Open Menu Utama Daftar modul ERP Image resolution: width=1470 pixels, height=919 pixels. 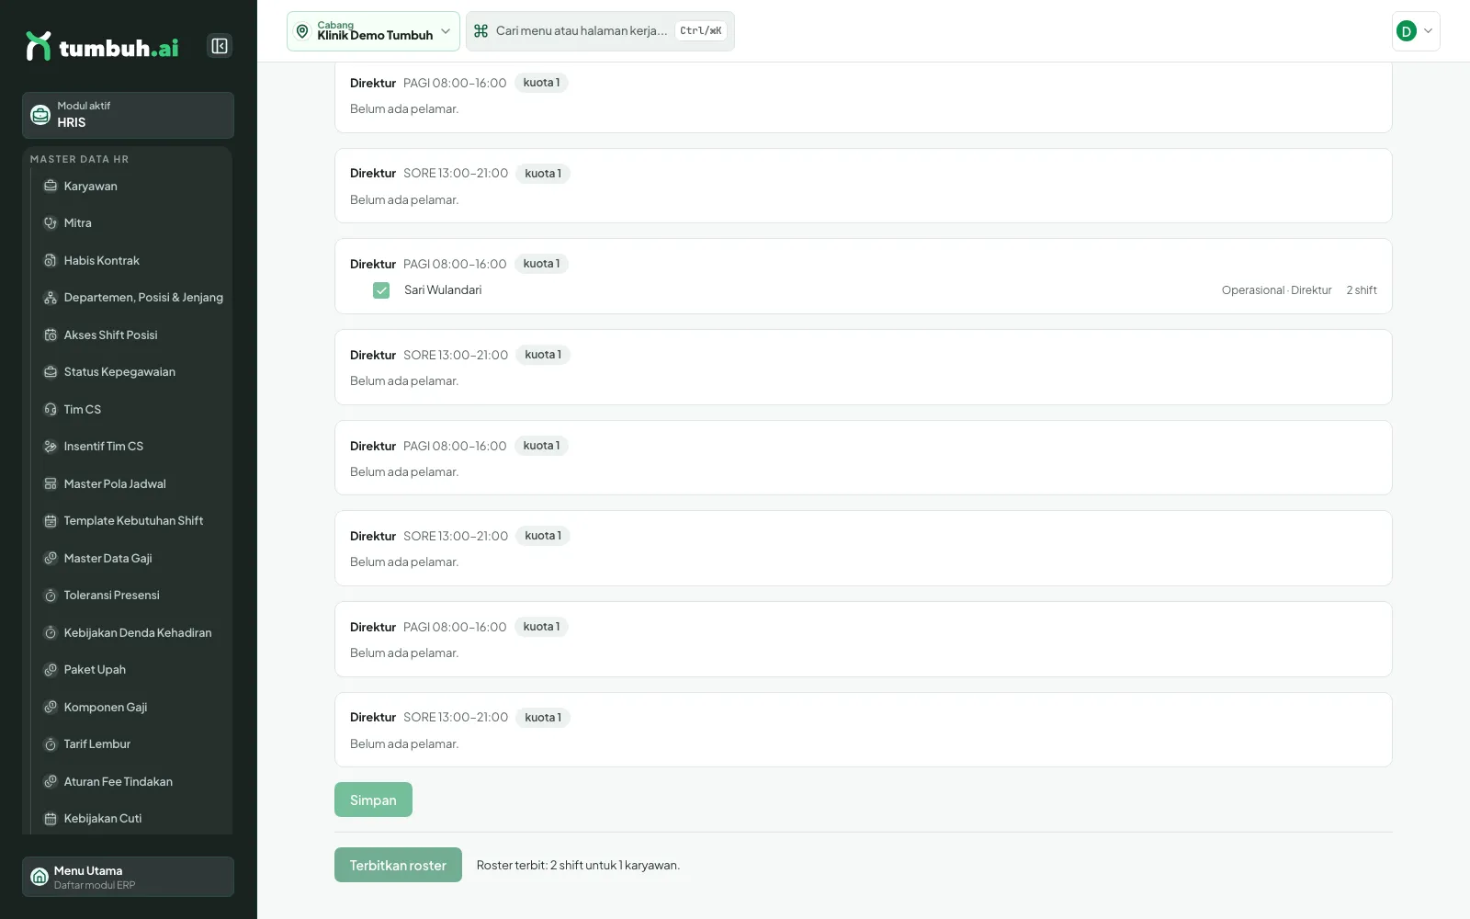coord(128,877)
